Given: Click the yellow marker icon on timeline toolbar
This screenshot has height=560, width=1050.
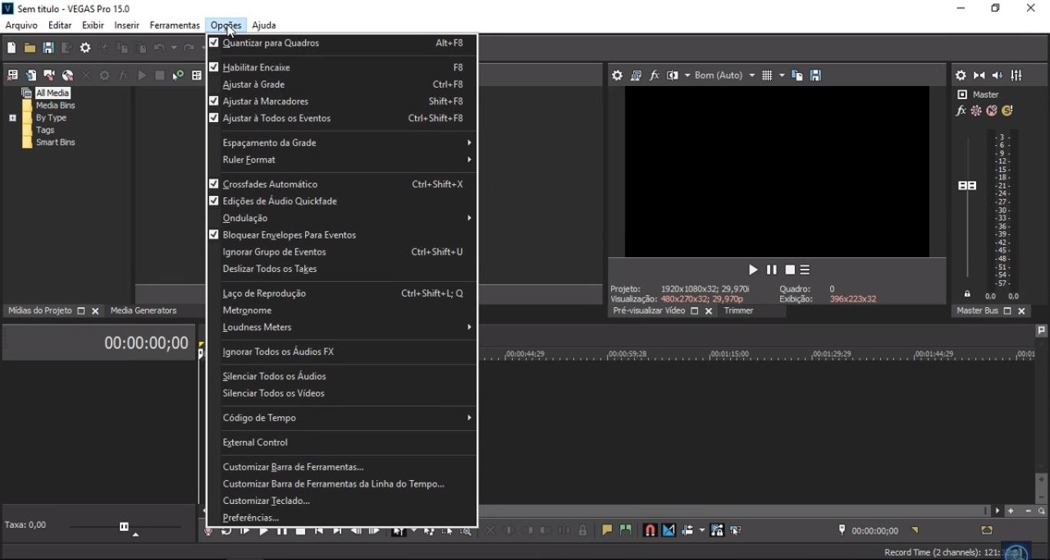Looking at the screenshot, I should click(607, 530).
